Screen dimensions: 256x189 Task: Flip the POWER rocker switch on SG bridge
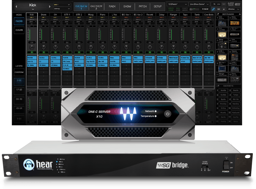point(225,165)
